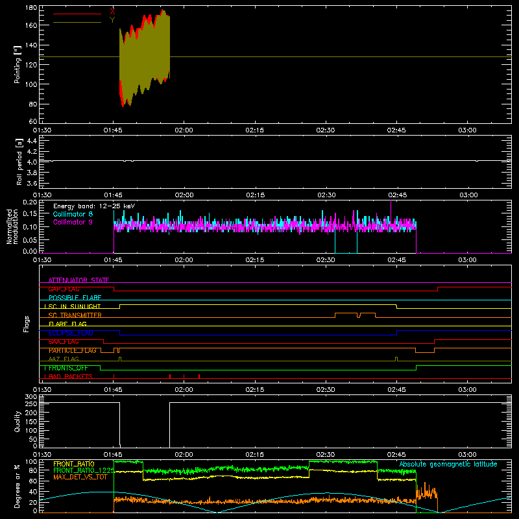Screen dimensions: 519x519
Task: Click the FRONT_RATIO legend entry
Action: (74, 464)
